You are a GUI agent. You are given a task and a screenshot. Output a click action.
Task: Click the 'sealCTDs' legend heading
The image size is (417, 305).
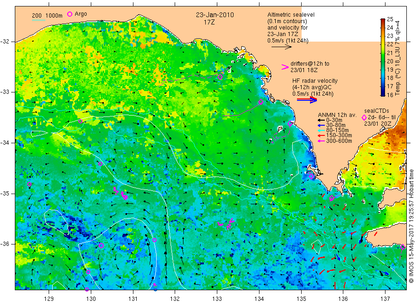pos(377,111)
